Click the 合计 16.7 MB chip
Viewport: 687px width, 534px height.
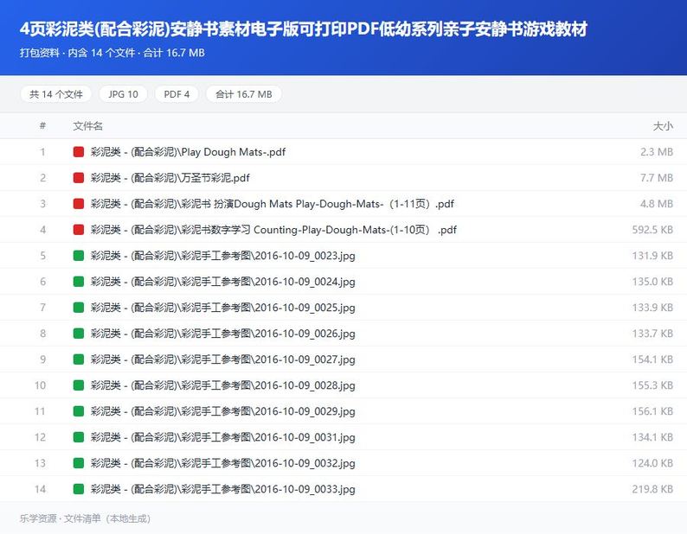[244, 94]
